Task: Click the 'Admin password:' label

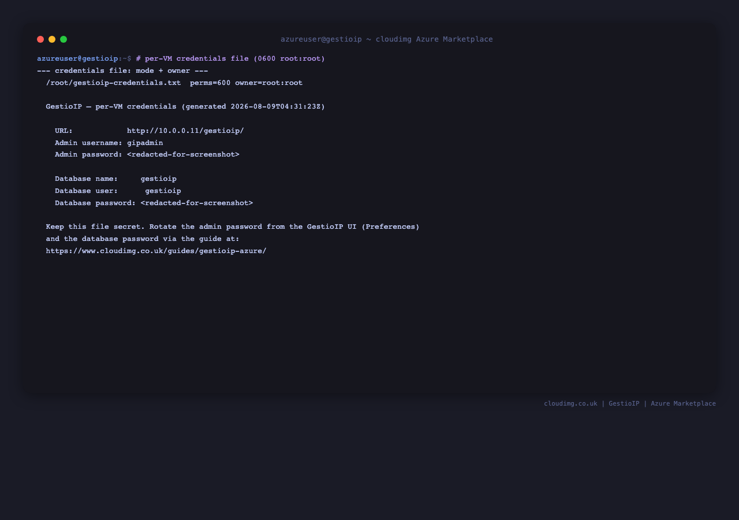Action: pyautogui.click(x=88, y=155)
